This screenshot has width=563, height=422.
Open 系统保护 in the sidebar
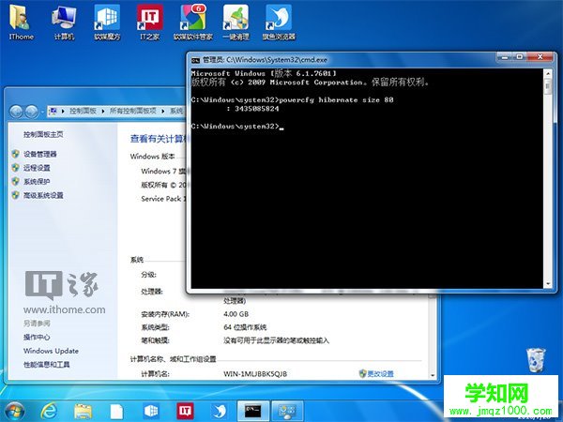(37, 181)
